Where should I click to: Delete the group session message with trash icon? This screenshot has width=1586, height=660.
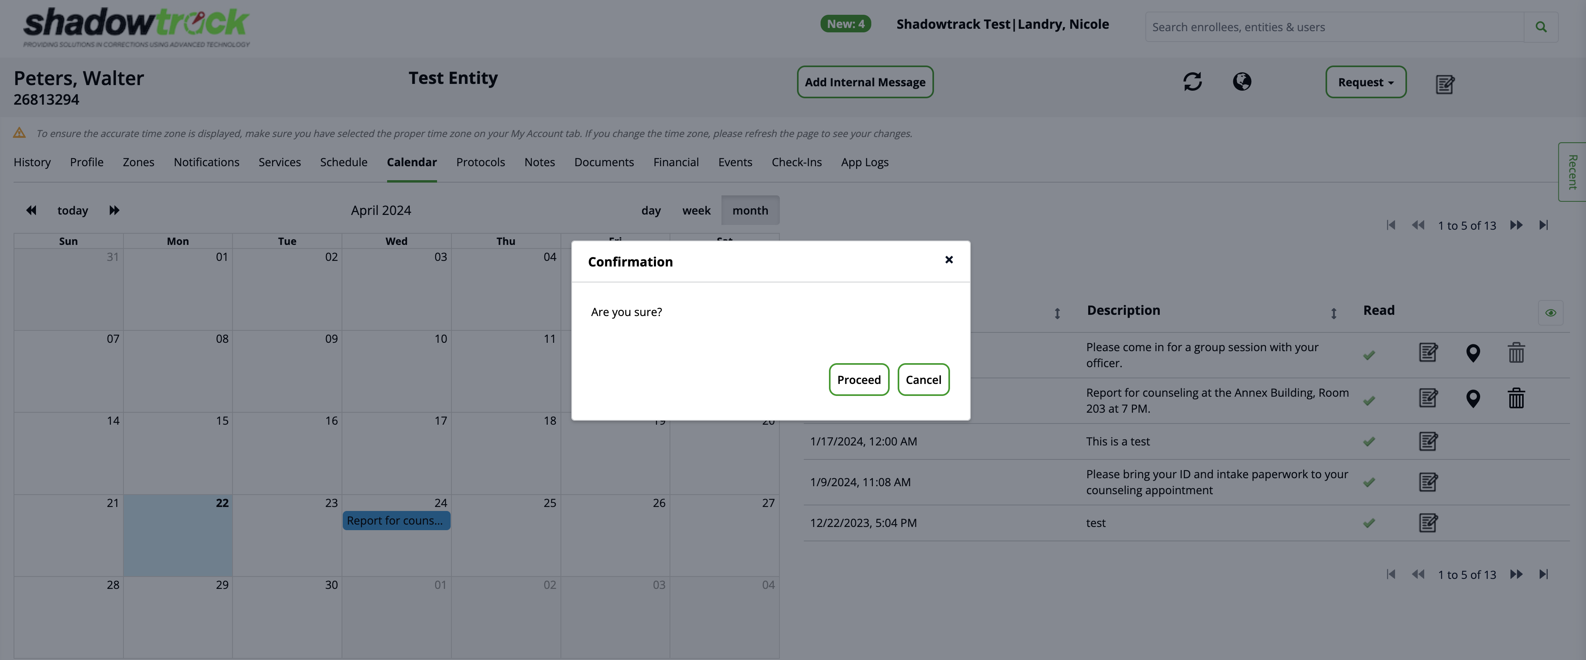coord(1516,353)
